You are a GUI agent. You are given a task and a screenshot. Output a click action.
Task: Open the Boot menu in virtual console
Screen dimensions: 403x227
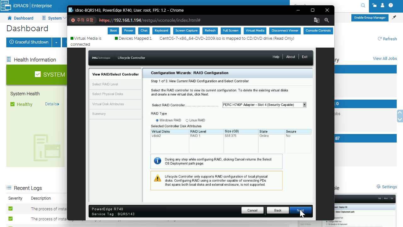click(x=113, y=31)
